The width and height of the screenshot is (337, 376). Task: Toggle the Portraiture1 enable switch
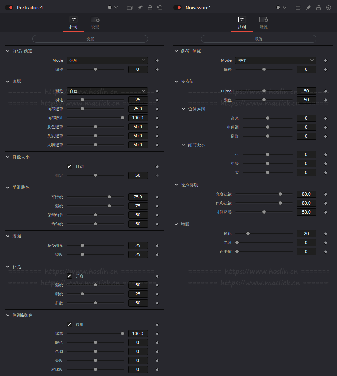click(x=9, y=8)
